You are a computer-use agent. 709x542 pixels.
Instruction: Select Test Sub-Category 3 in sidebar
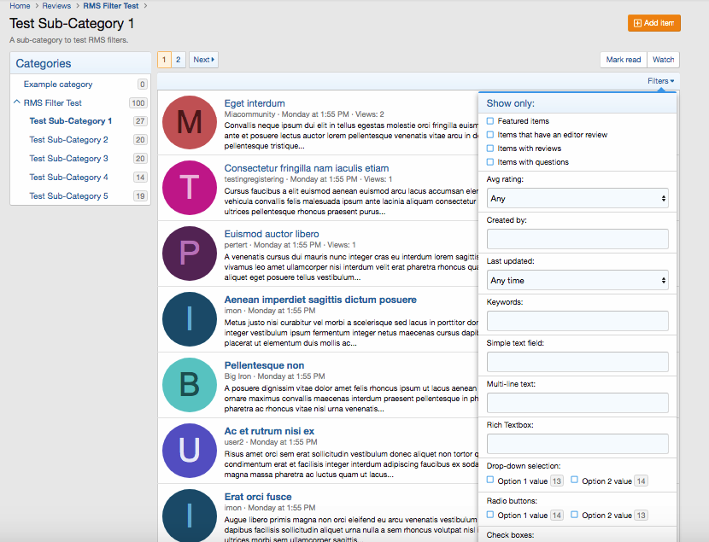68,159
